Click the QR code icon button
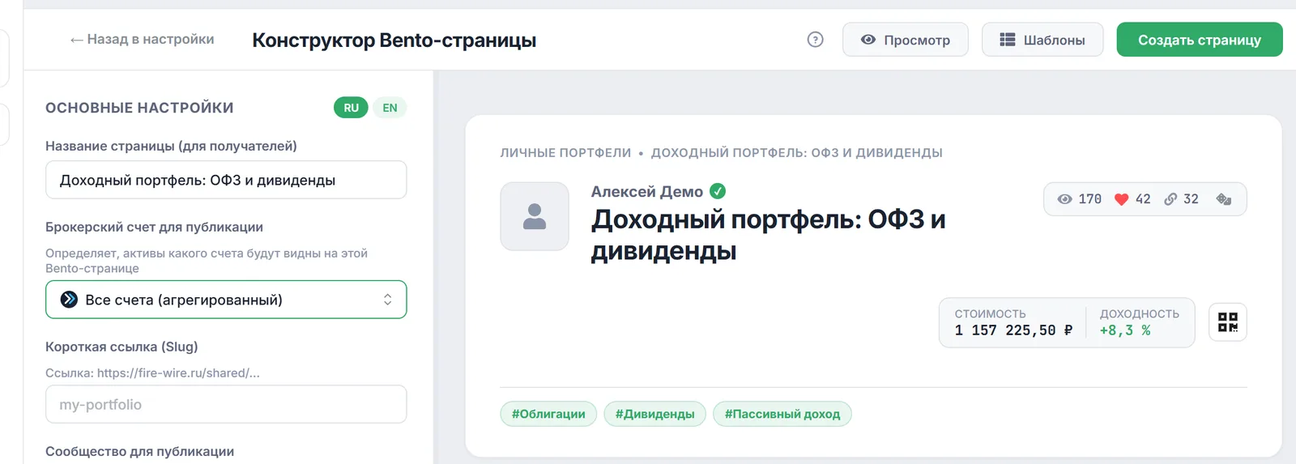The width and height of the screenshot is (1296, 464). tap(1227, 322)
